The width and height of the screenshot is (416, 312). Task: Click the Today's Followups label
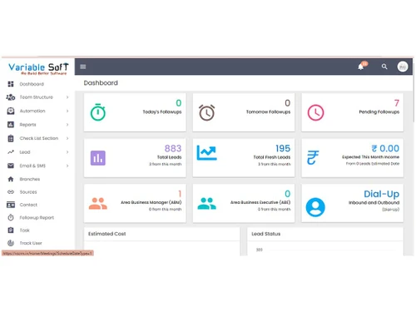(162, 111)
